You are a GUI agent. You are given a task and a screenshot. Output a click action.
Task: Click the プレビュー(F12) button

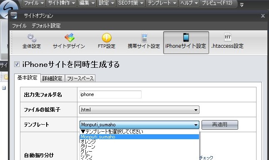click(x=217, y=3)
